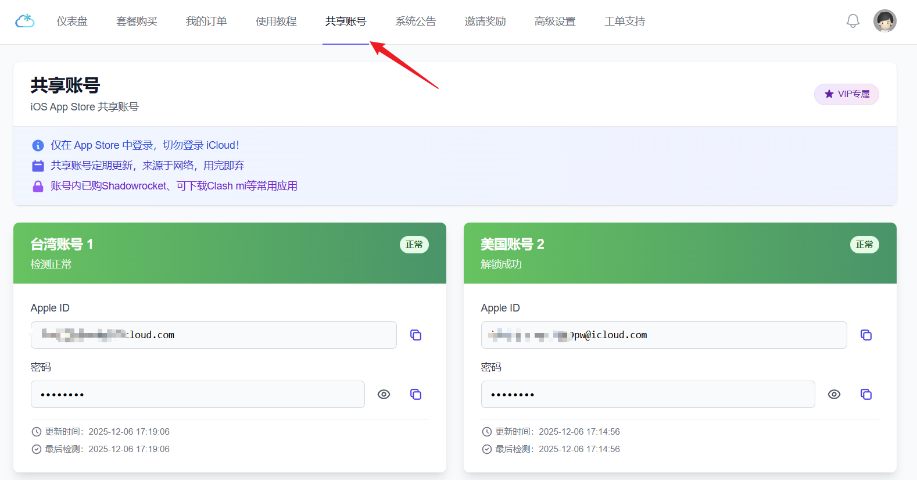This screenshot has width=917, height=480.
Task: Navigate to 高级设置
Action: [x=555, y=22]
